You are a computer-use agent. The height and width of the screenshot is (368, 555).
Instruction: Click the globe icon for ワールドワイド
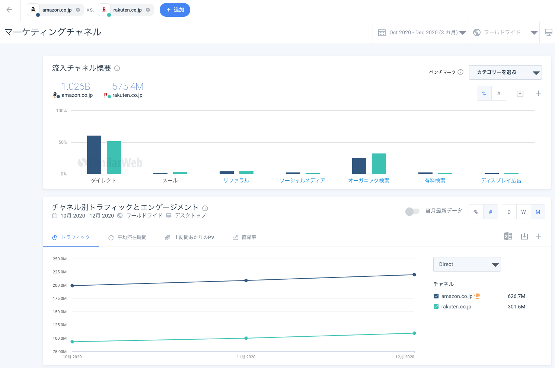476,32
